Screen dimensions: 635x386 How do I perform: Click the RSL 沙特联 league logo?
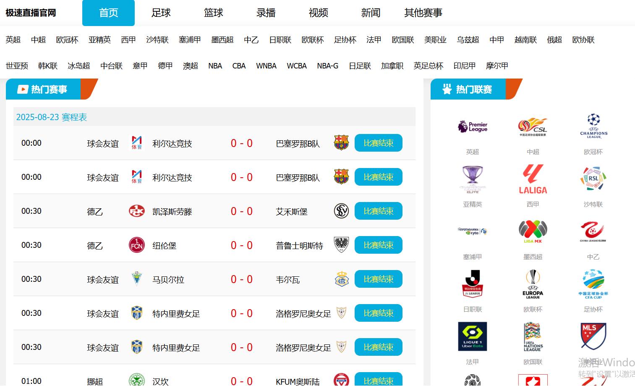pos(593,179)
